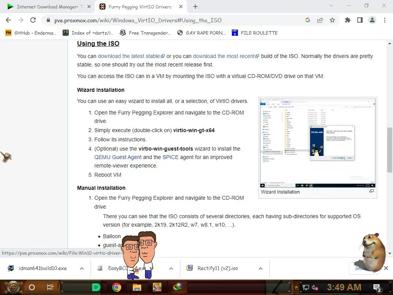Open the Index of ~dartz bookmark
The image size is (393, 295).
click(x=88, y=33)
